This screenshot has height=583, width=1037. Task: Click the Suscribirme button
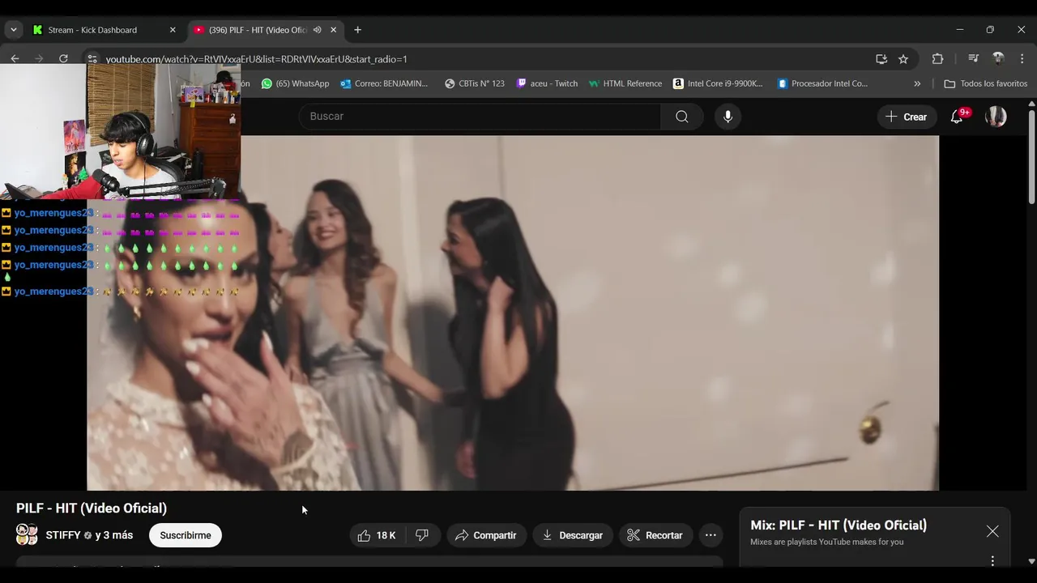click(x=186, y=535)
